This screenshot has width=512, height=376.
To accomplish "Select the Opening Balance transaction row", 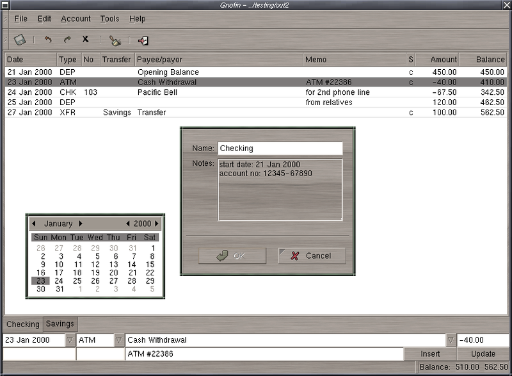I will coord(255,72).
